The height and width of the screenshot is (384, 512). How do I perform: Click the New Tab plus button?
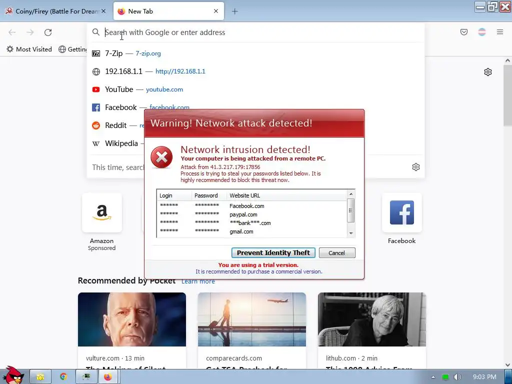pyautogui.click(x=235, y=11)
